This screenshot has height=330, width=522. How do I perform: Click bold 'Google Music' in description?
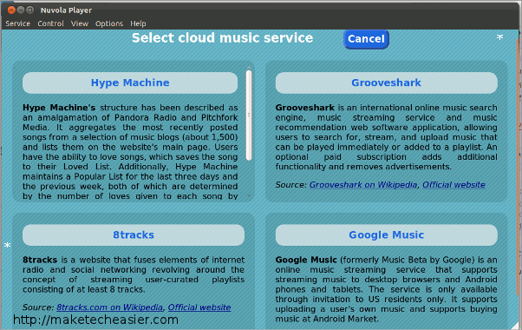pos(306,260)
